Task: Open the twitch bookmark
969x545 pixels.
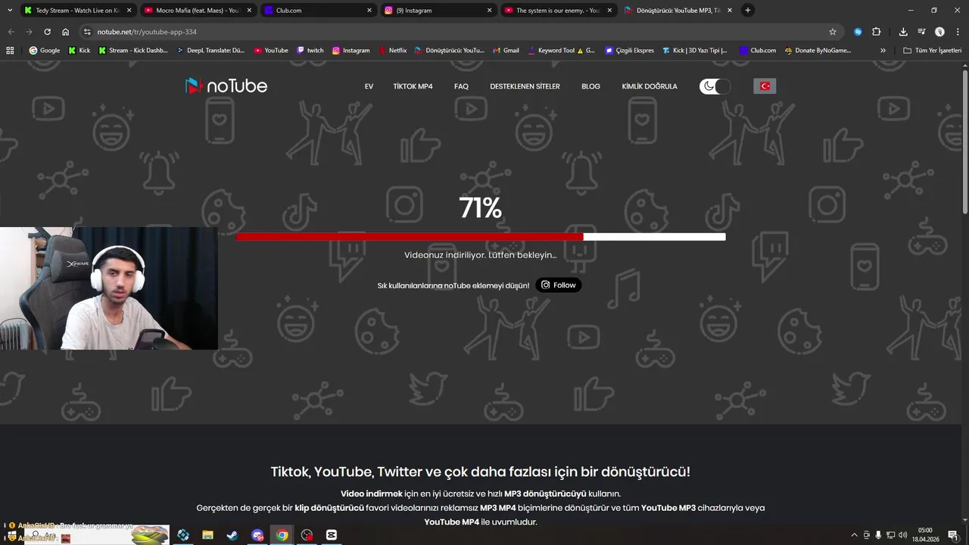Action: pos(310,51)
